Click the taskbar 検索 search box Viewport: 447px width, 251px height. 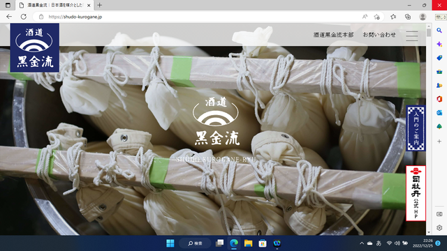pos(195,243)
